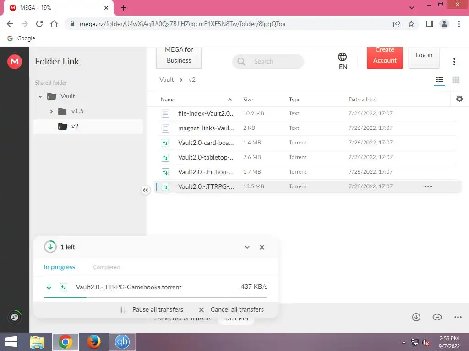Click the file-index-Vault2.0 text file icon
Screen dimensions: 469x351
tap(165, 114)
